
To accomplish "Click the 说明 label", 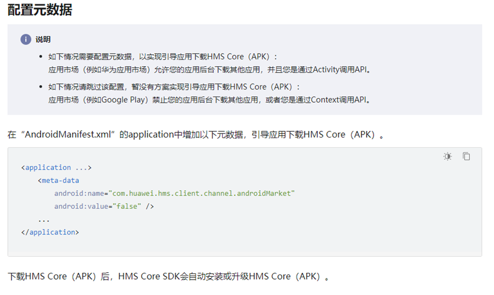I will click(43, 39).
